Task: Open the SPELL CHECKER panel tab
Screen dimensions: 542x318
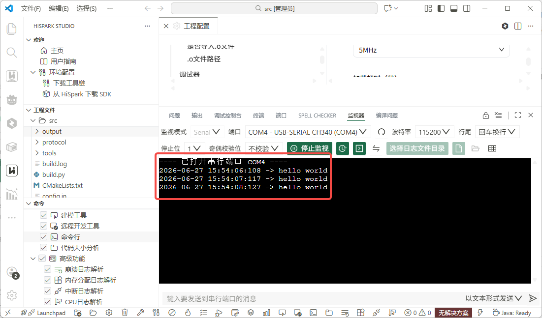Action: coord(317,116)
